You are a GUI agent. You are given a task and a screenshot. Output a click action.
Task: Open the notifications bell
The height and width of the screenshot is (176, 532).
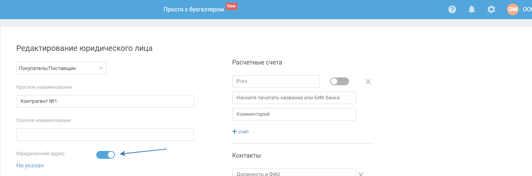pyautogui.click(x=472, y=9)
